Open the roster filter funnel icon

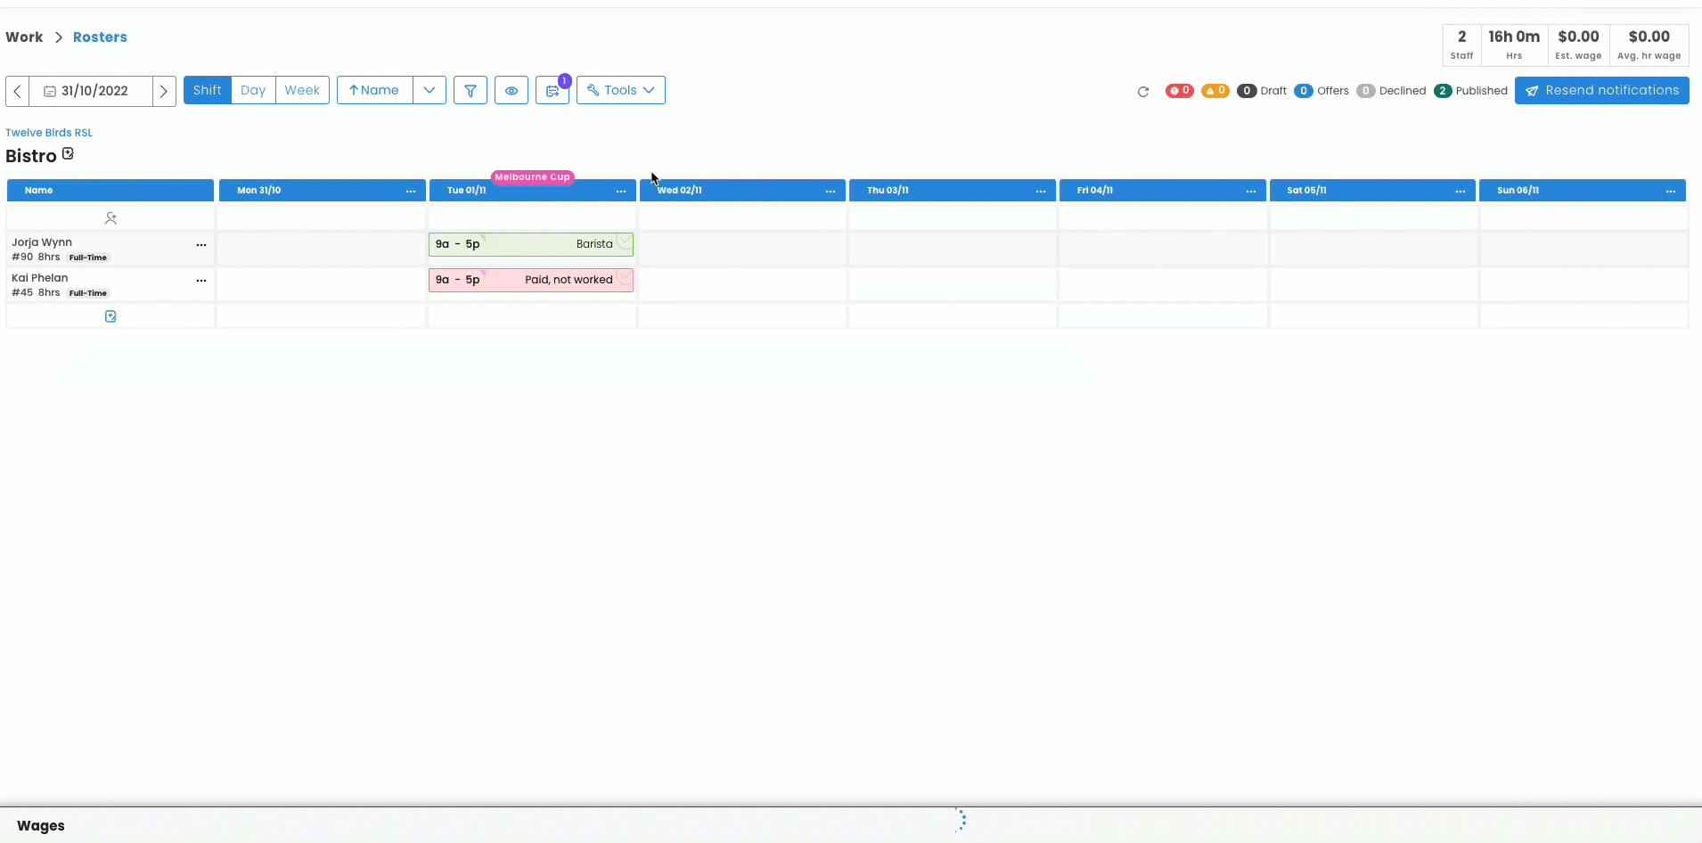point(470,91)
